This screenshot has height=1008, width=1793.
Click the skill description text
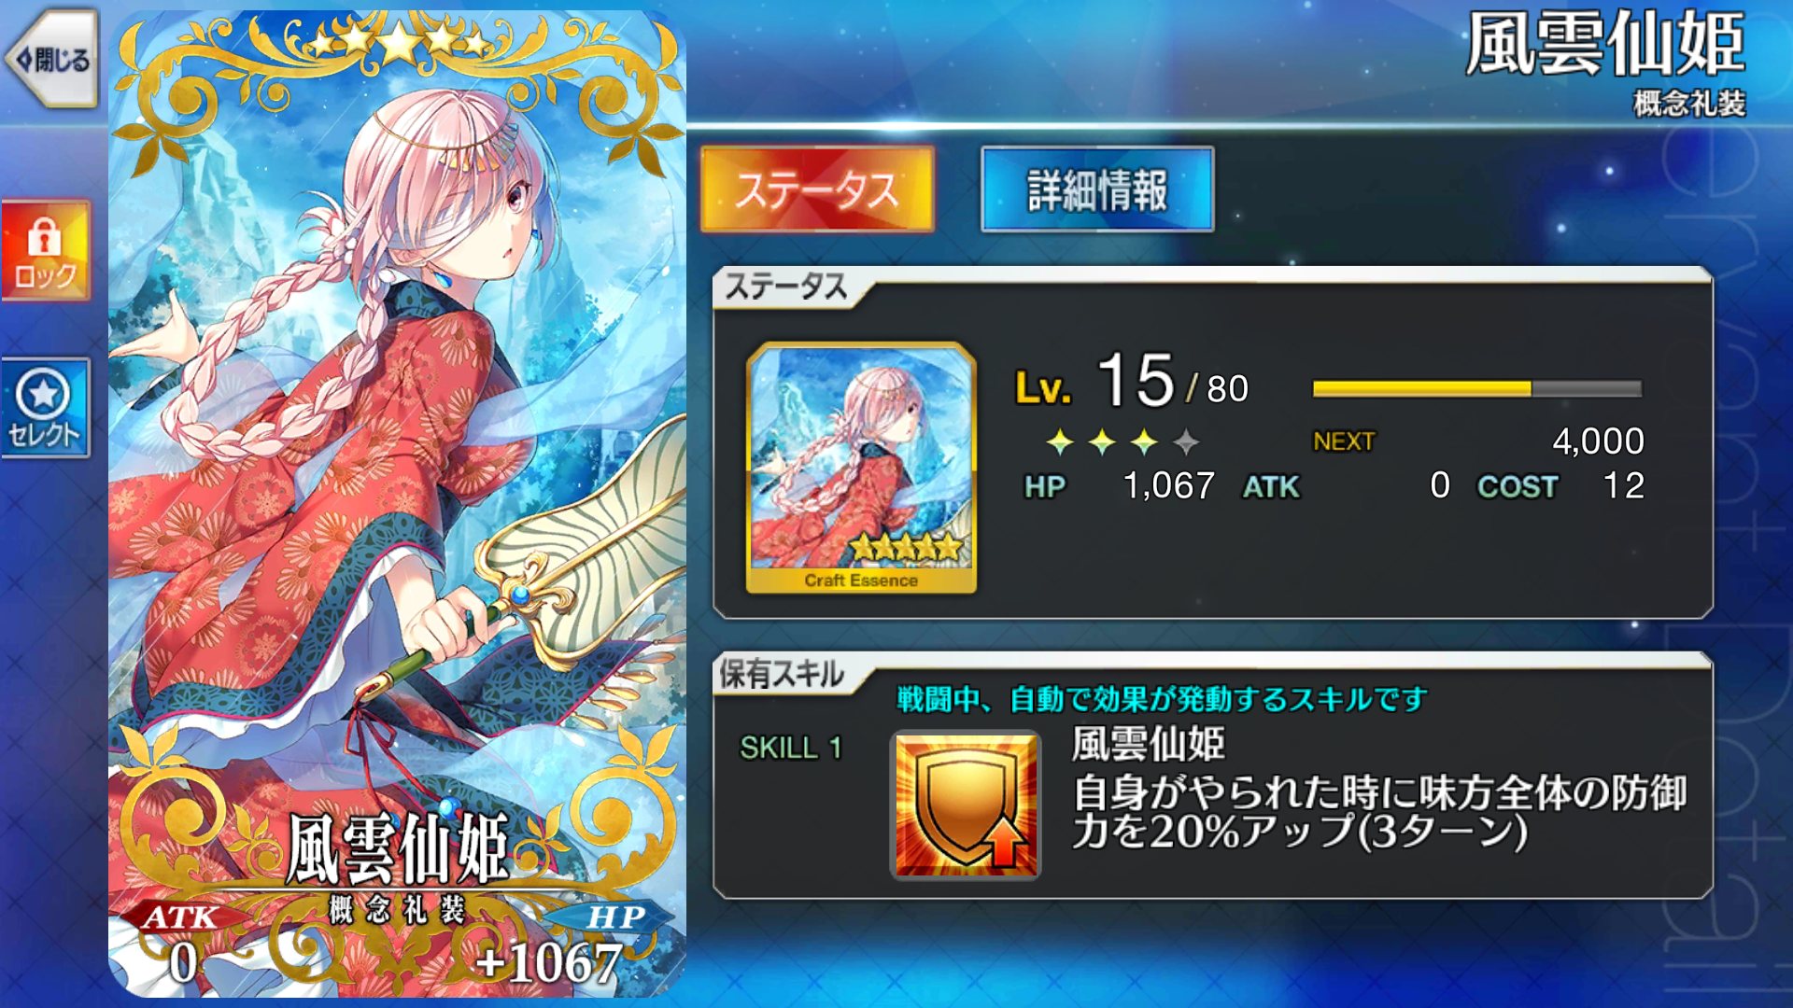coord(1379,812)
